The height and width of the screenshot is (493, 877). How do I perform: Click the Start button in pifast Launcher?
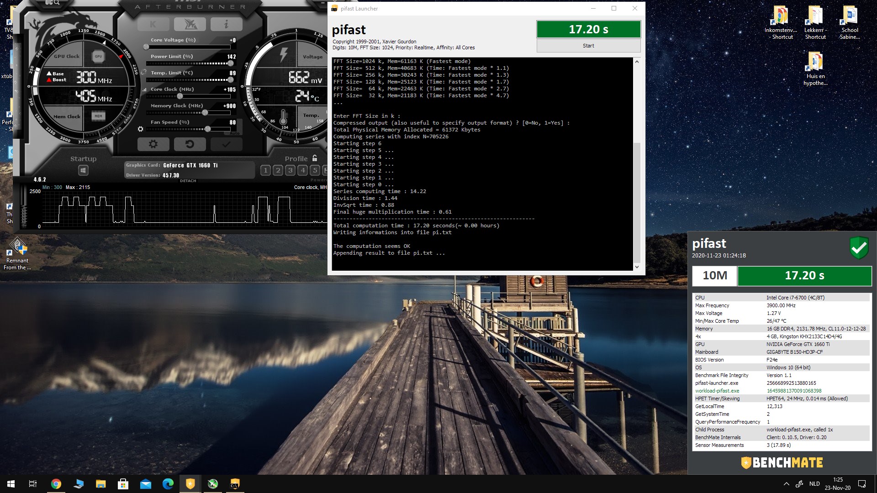pos(588,46)
